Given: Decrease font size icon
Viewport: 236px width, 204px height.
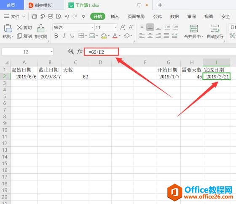Looking at the screenshot, I should click(x=131, y=27).
